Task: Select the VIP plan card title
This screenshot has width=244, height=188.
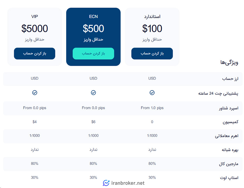Action: click(34, 17)
